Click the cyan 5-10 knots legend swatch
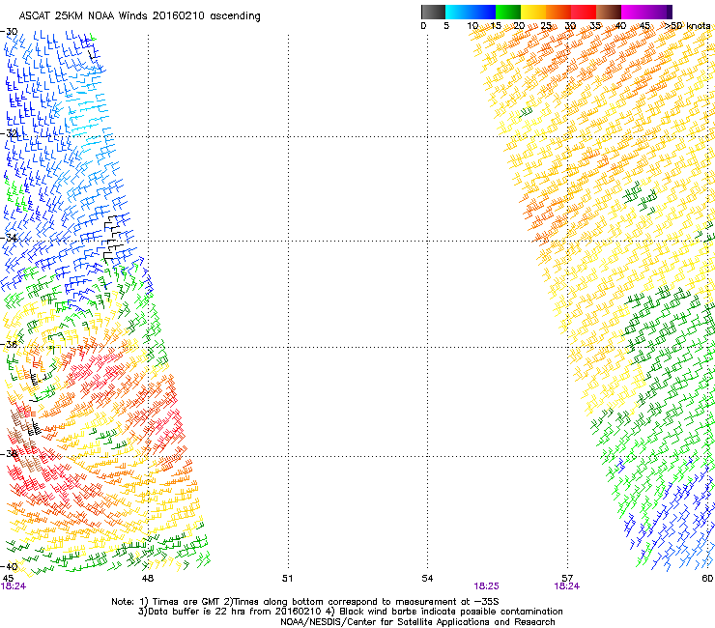The height and width of the screenshot is (628, 715). [458, 12]
